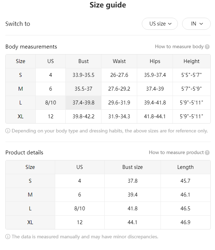The height and width of the screenshot is (250, 215).
Task: Open How to measure body link
Action: [179, 46]
